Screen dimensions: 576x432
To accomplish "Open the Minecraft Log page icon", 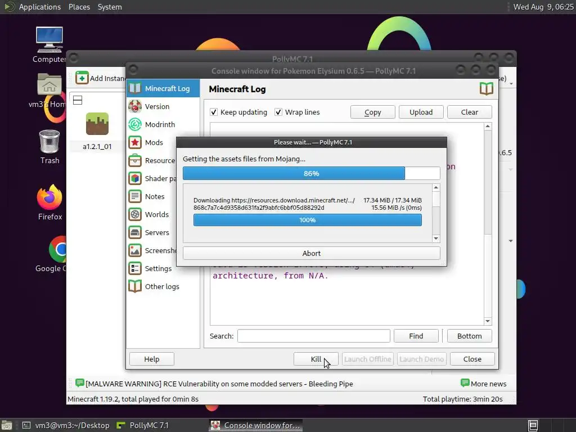I will coord(135,88).
